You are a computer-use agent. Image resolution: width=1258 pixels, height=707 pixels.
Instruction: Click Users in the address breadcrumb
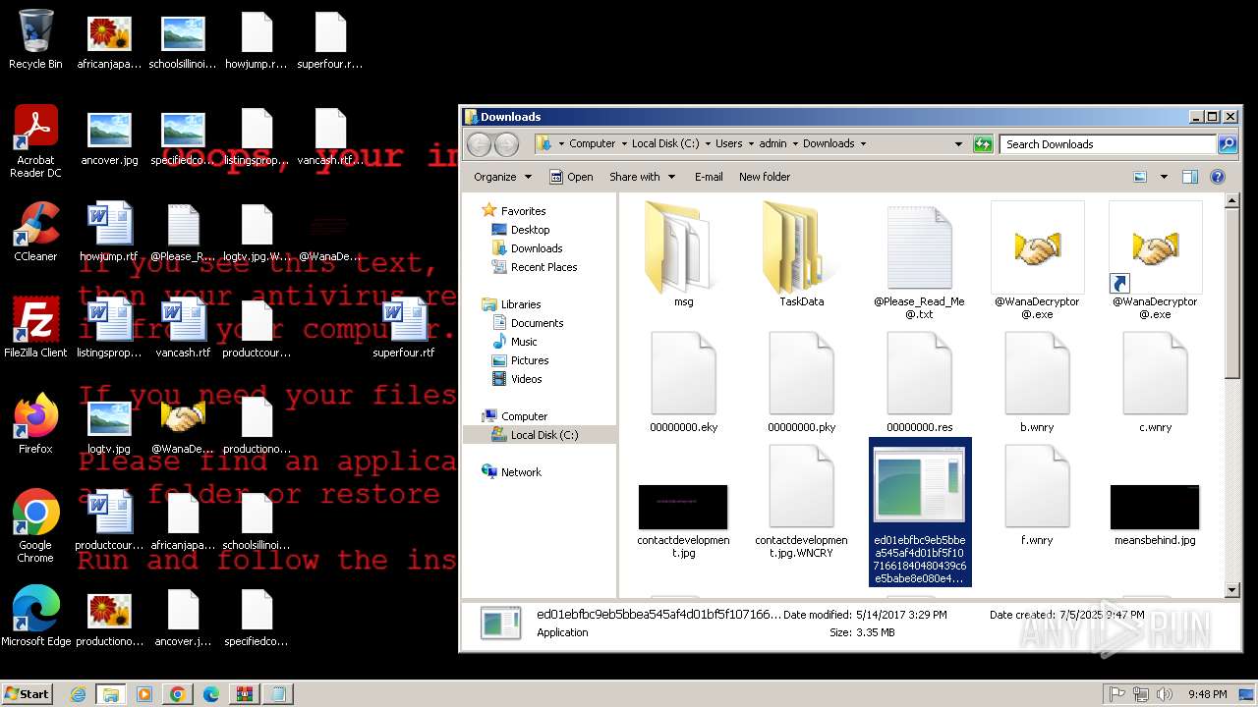(x=729, y=143)
